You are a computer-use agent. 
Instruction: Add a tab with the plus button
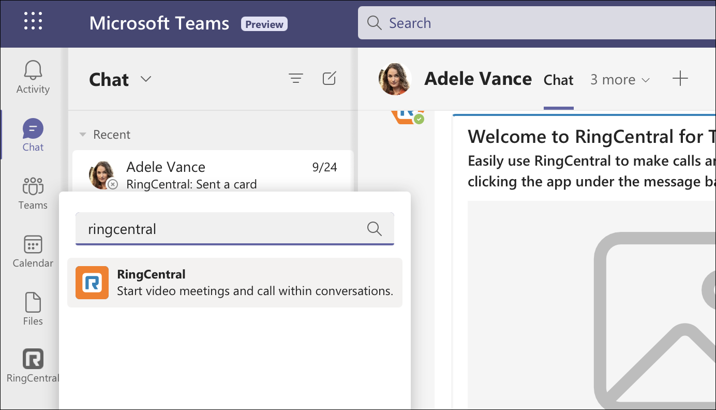(x=680, y=79)
